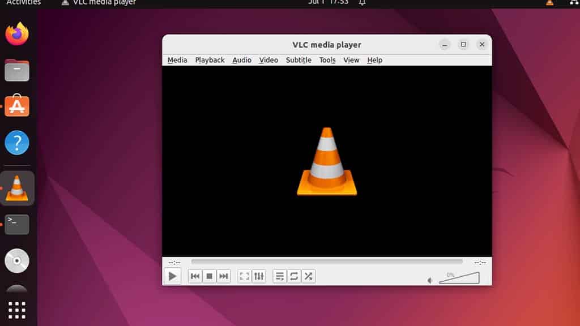
Task: Skip to next media track
Action: (223, 276)
